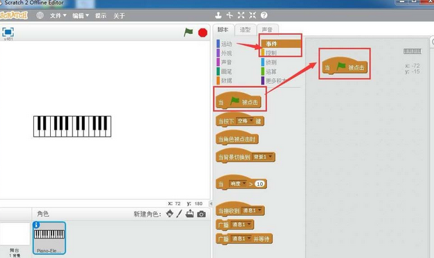Open the 响度 sensor dropdown
The width and height of the screenshot is (434, 258).
click(x=238, y=184)
